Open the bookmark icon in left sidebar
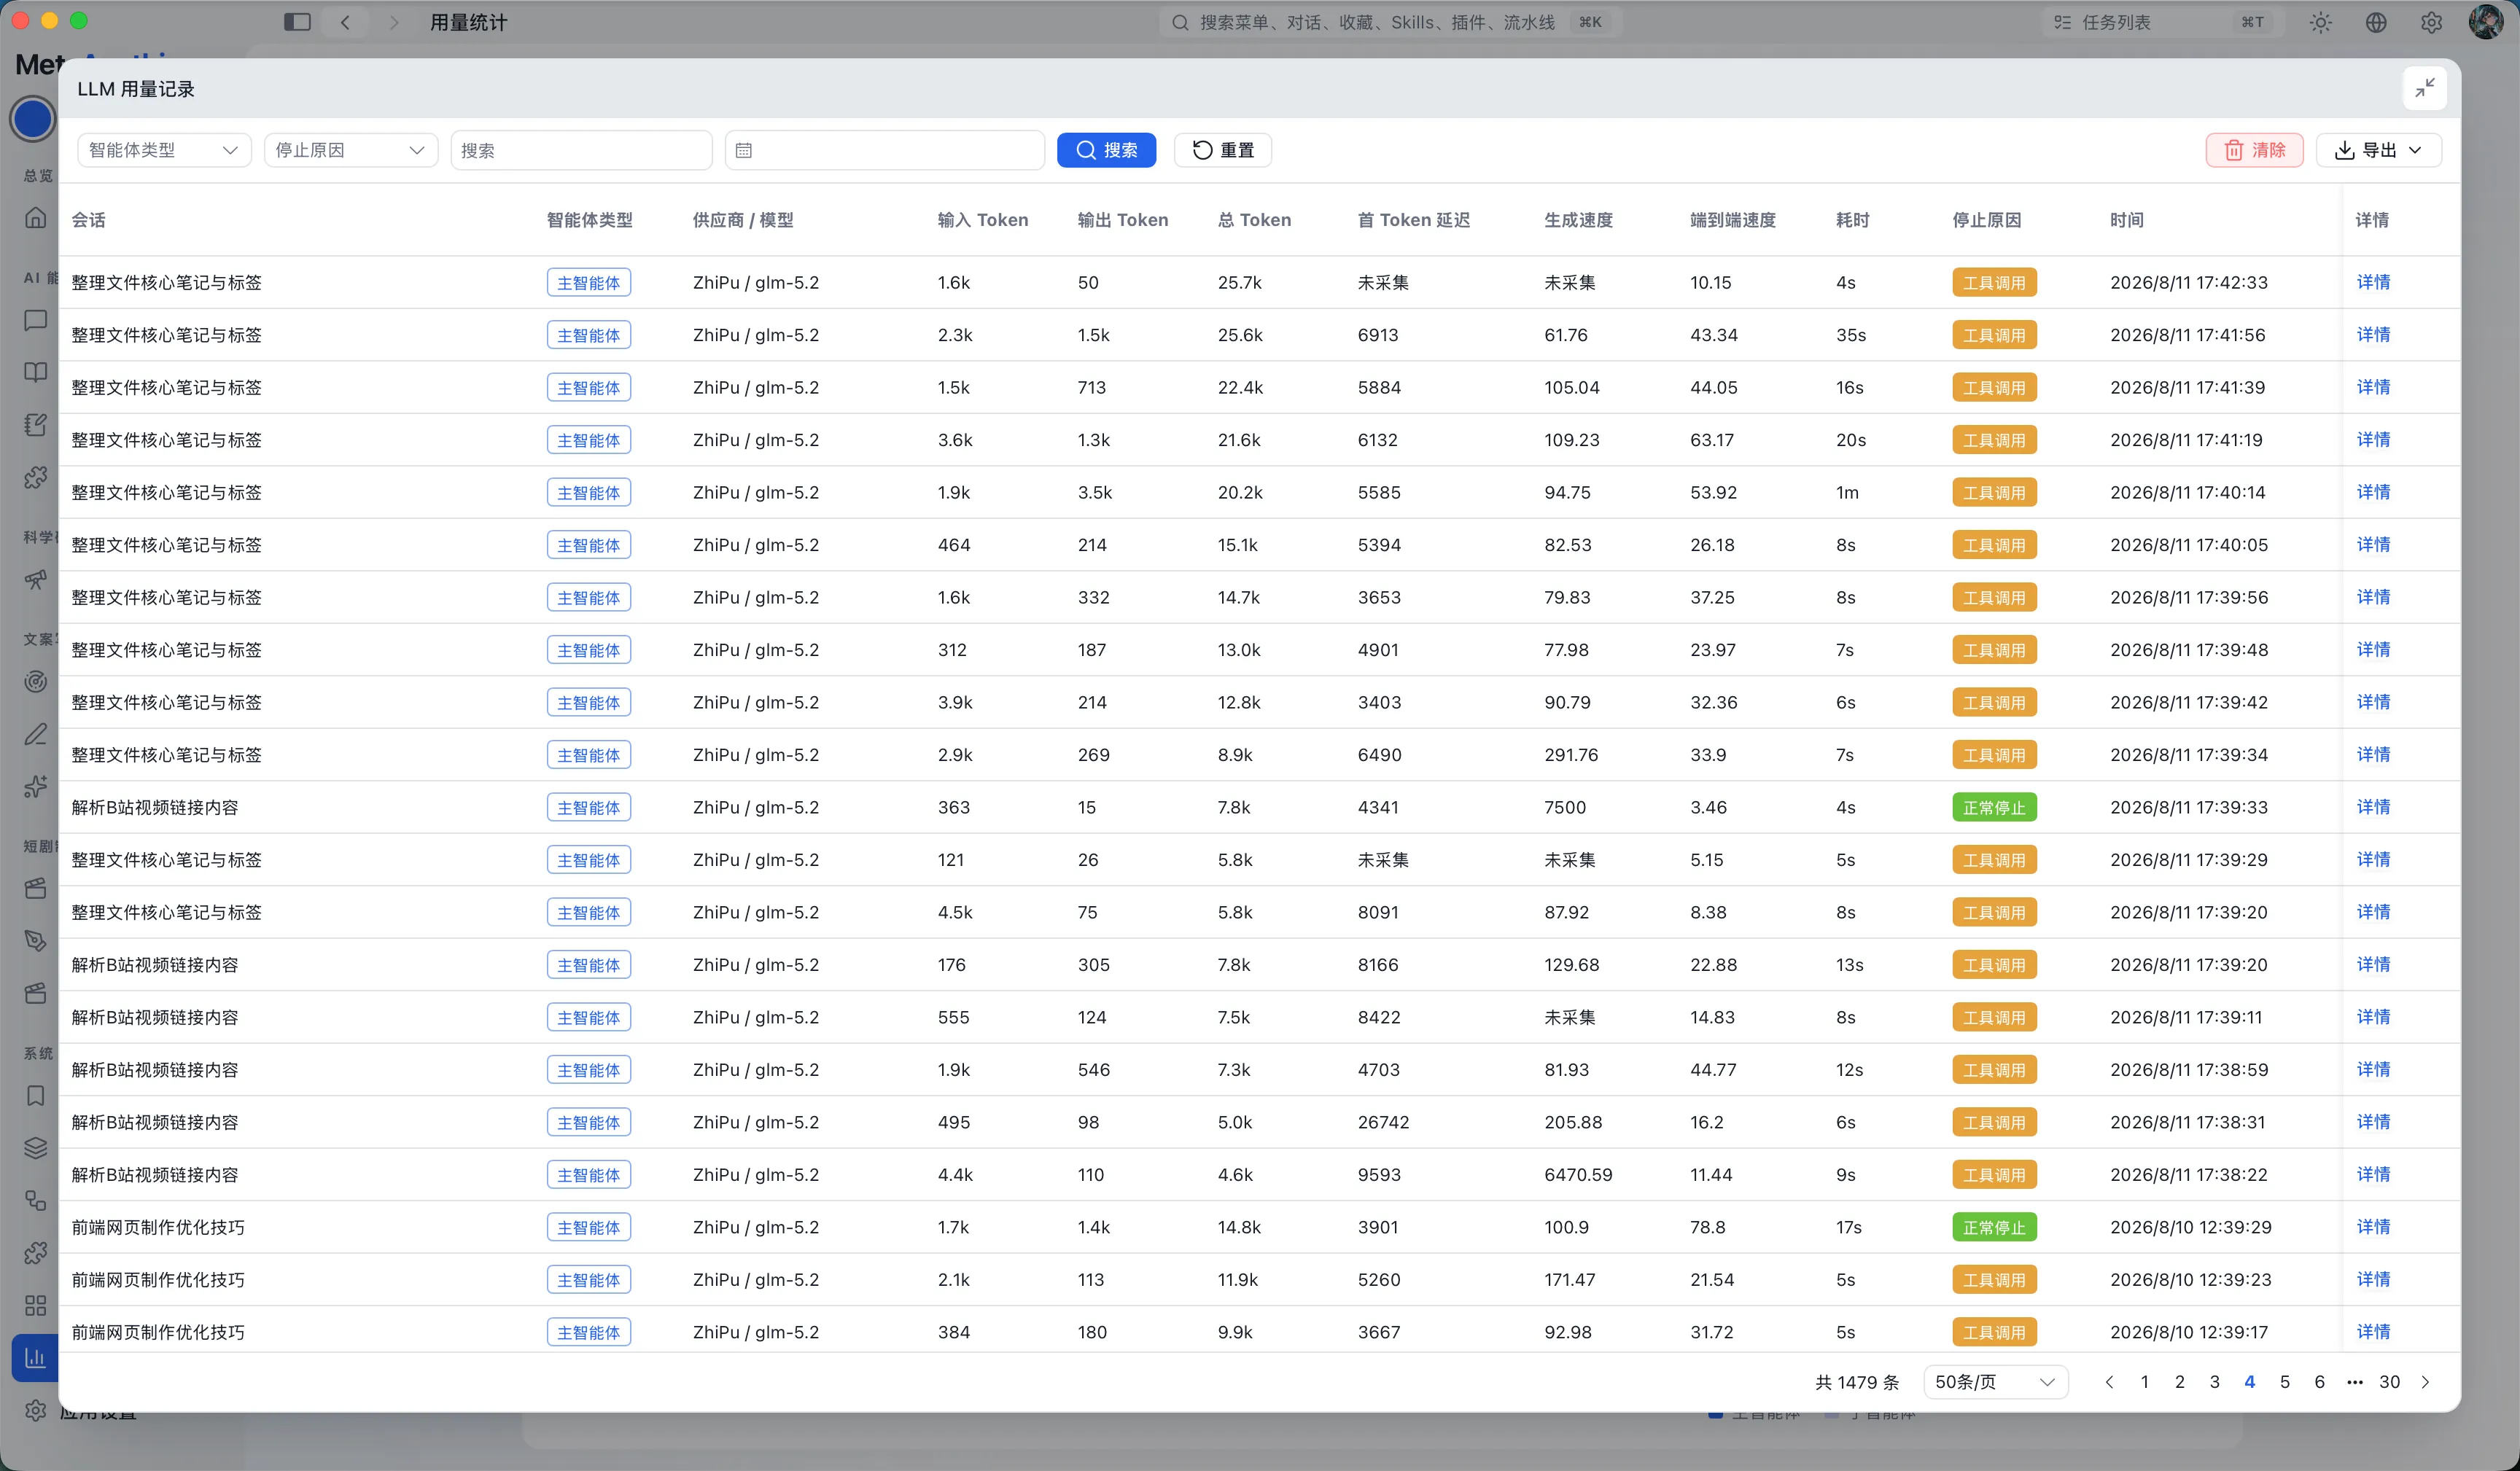The image size is (2520, 1471). (36, 1096)
